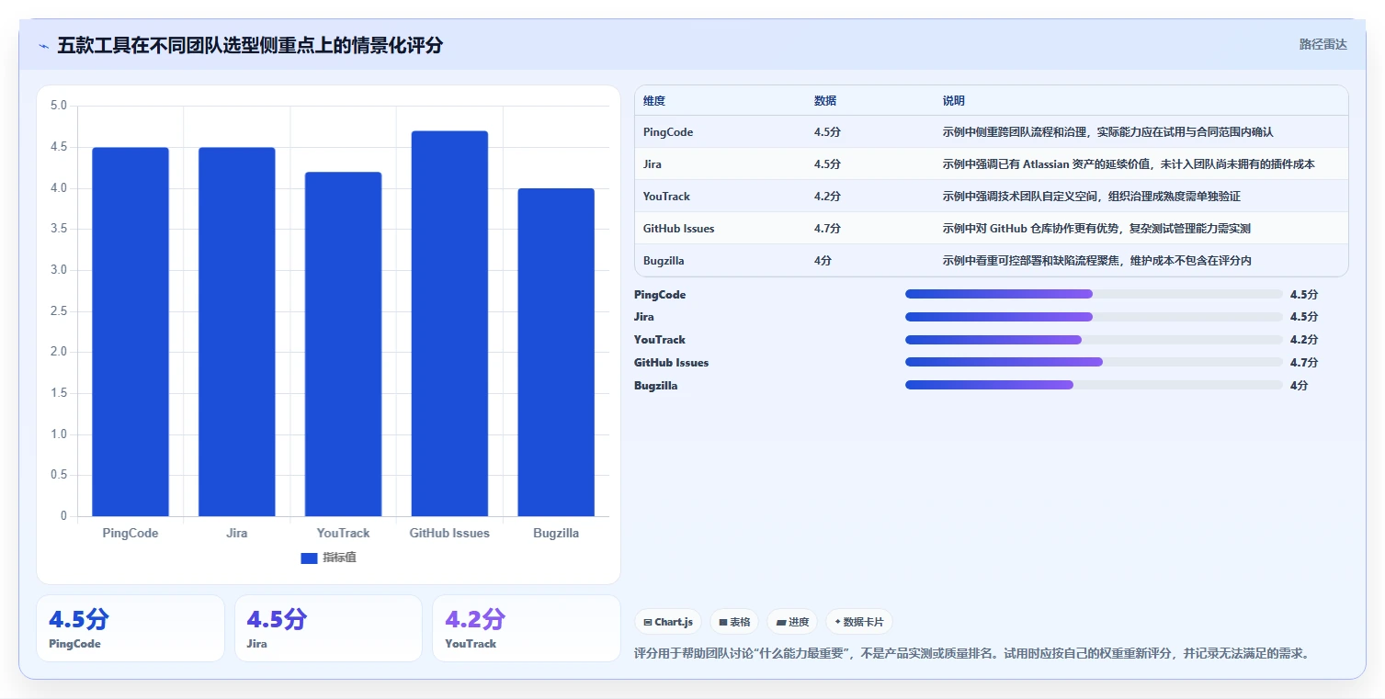This screenshot has width=1385, height=699.
Task: Click the 表格 tag chip
Action: coord(734,622)
